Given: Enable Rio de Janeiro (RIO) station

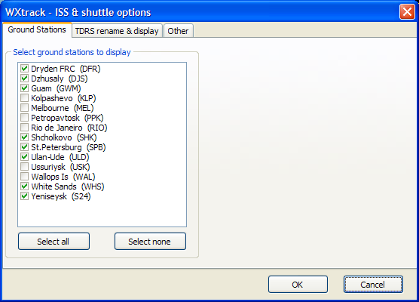Looking at the screenshot, I should pyautogui.click(x=24, y=128).
